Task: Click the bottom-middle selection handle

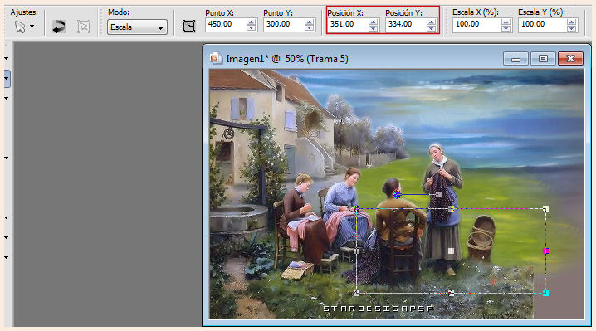Action: [x=451, y=293]
